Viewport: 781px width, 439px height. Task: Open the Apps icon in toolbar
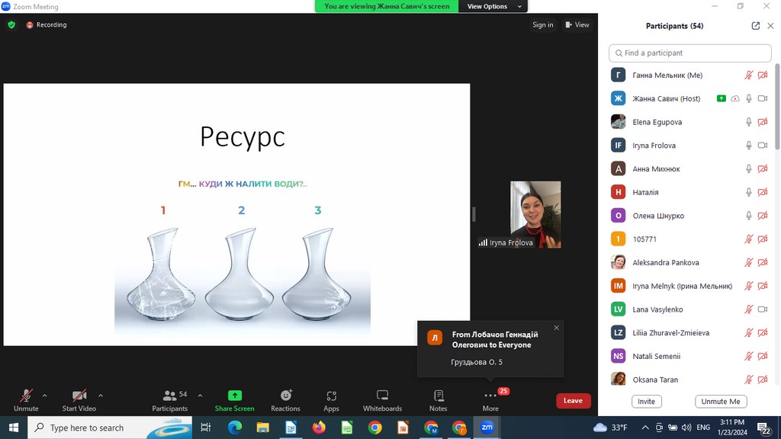331,396
